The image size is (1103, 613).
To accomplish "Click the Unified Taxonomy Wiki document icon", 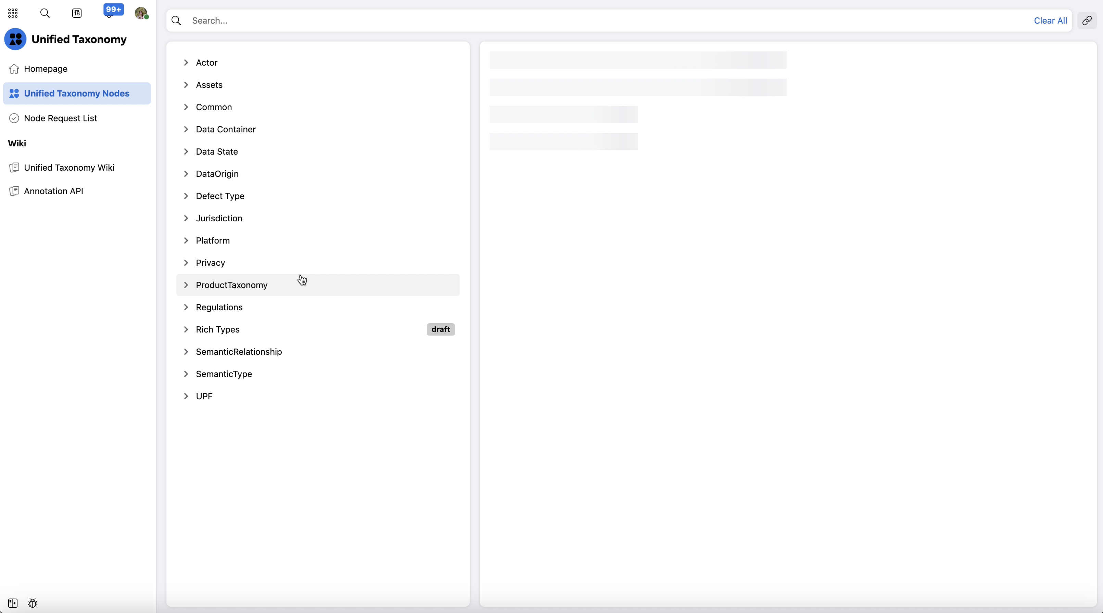I will tap(14, 168).
